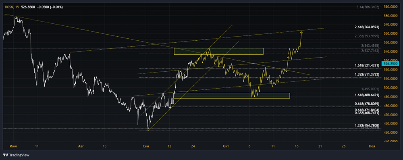Click the TradingView logo icon

pyautogui.click(x=5, y=155)
